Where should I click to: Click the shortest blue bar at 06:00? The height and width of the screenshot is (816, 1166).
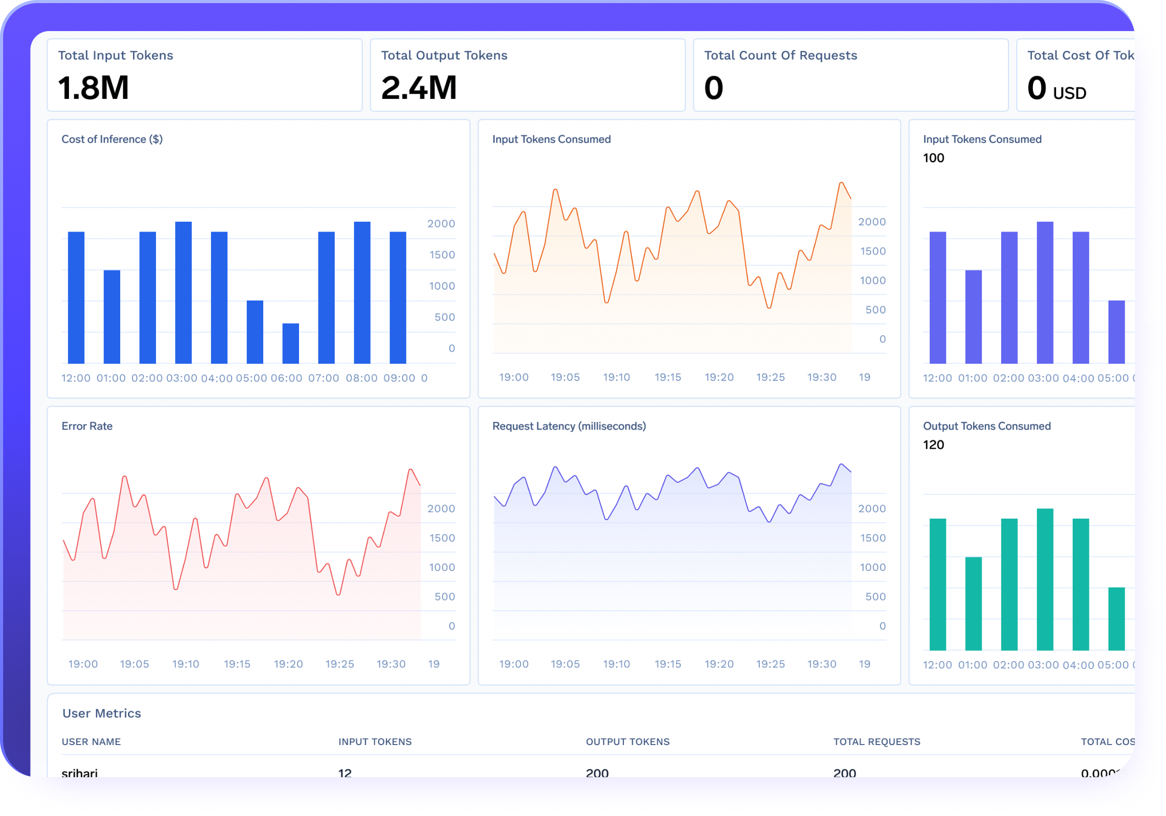pyautogui.click(x=291, y=343)
